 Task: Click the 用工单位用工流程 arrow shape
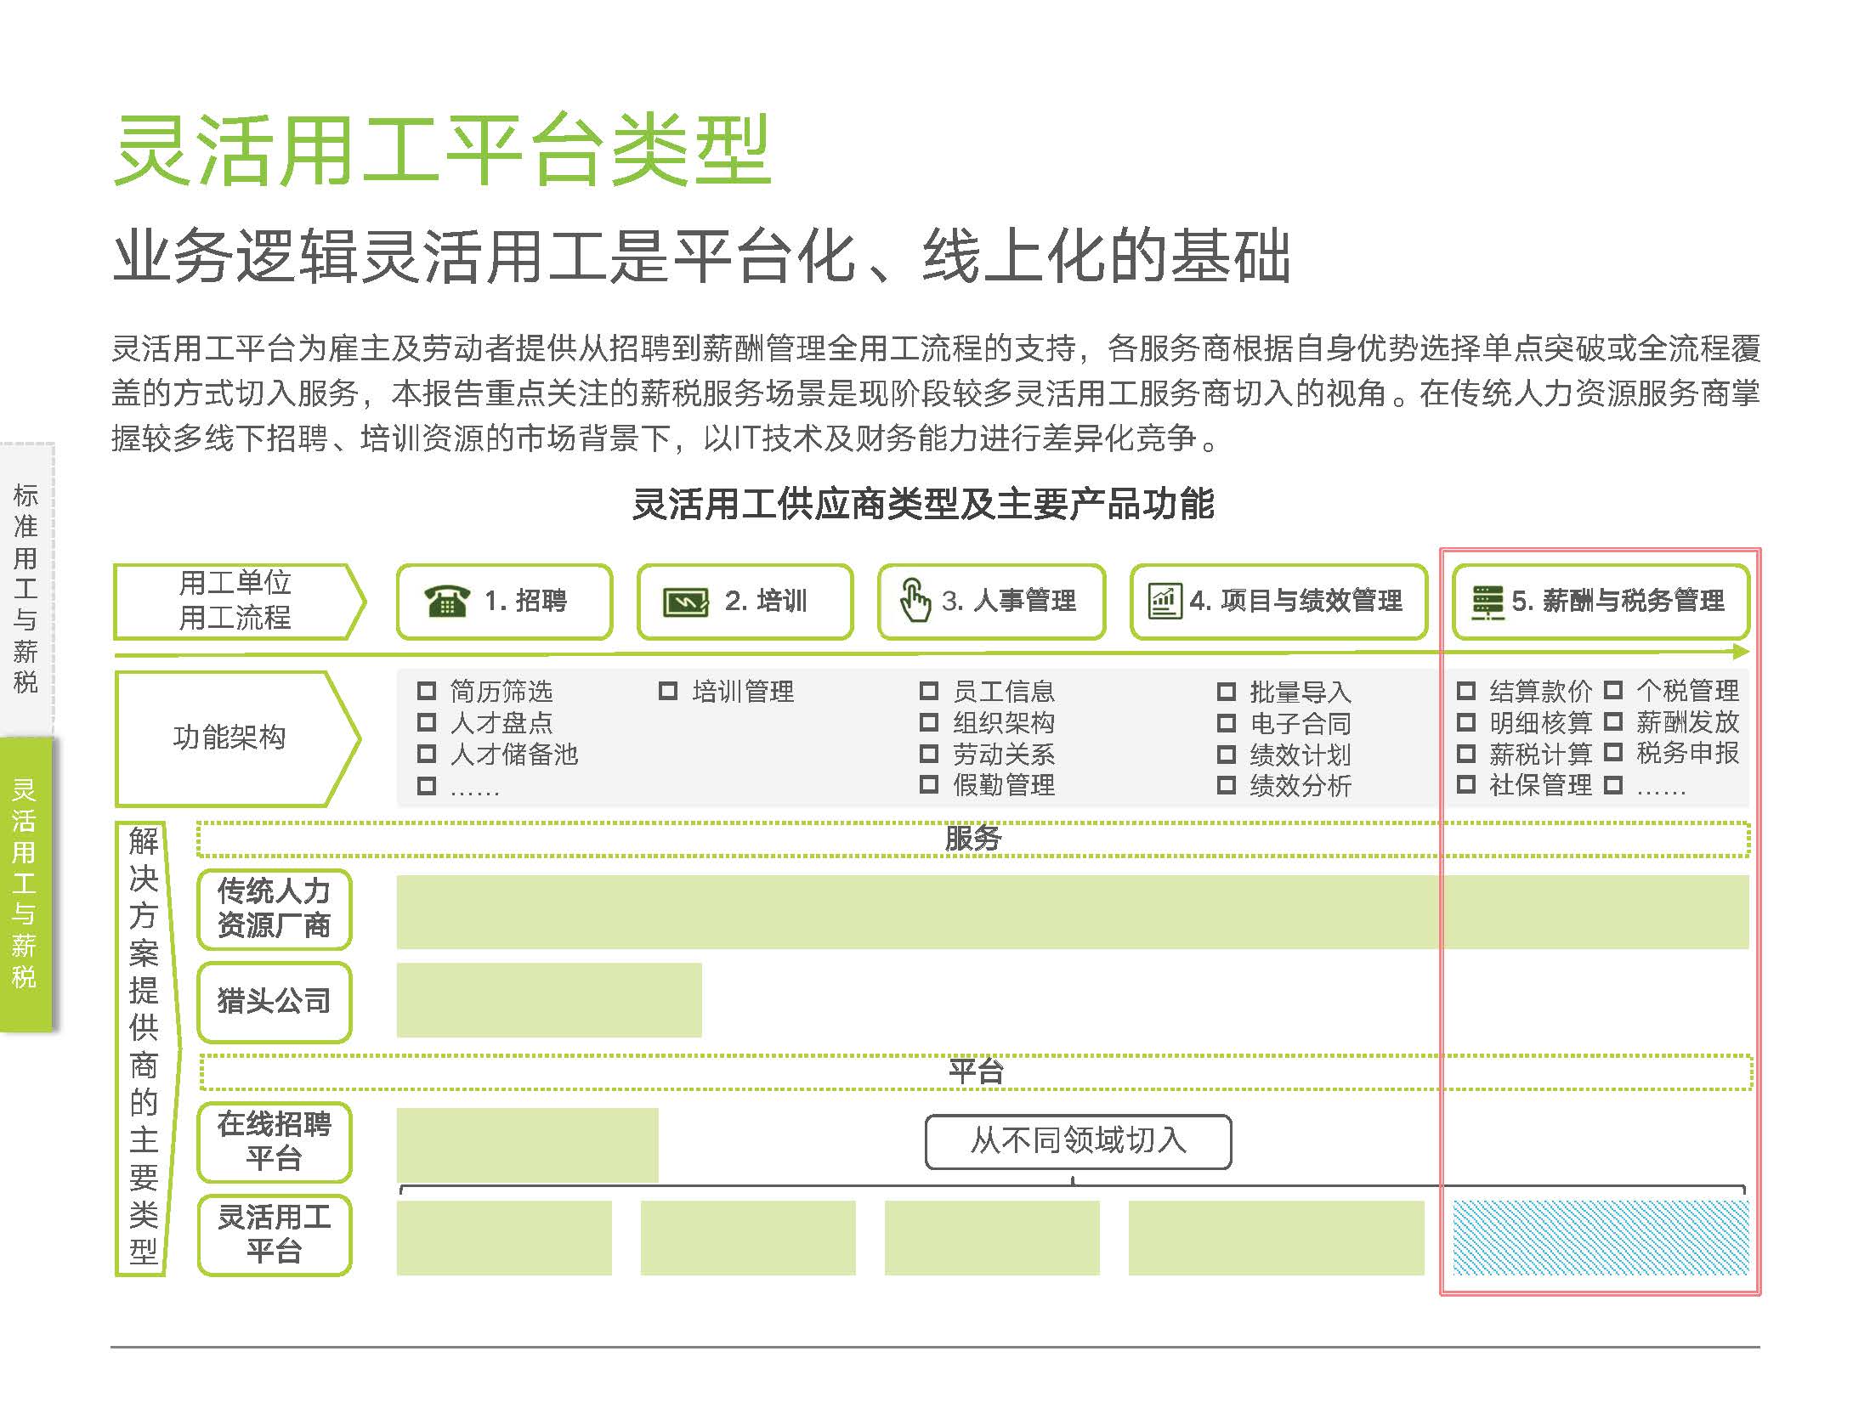[235, 601]
